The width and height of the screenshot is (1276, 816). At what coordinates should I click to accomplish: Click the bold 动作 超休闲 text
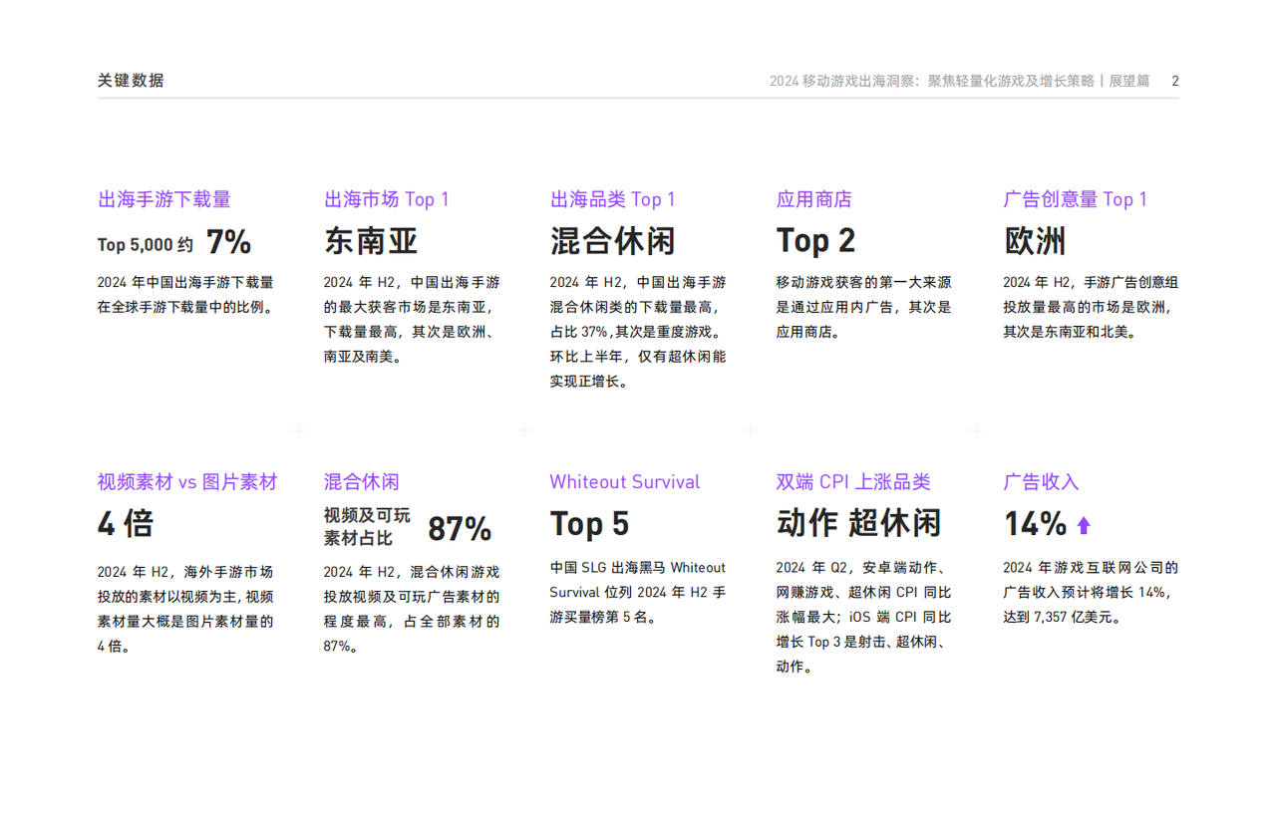click(858, 524)
